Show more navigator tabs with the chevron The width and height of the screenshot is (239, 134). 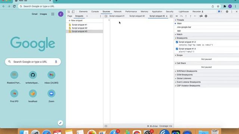87,16
